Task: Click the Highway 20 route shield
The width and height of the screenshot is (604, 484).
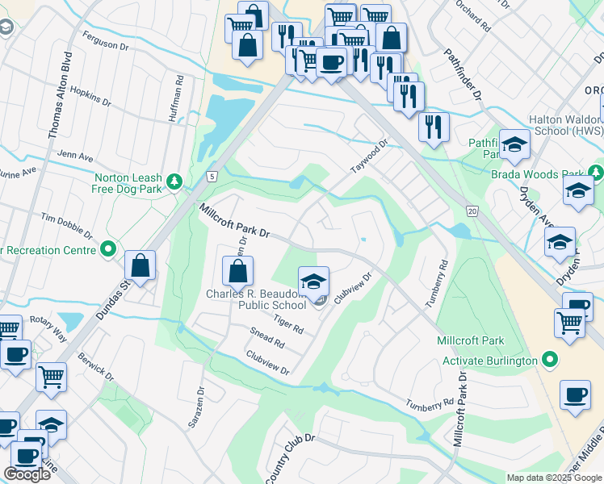Action: pos(472,211)
